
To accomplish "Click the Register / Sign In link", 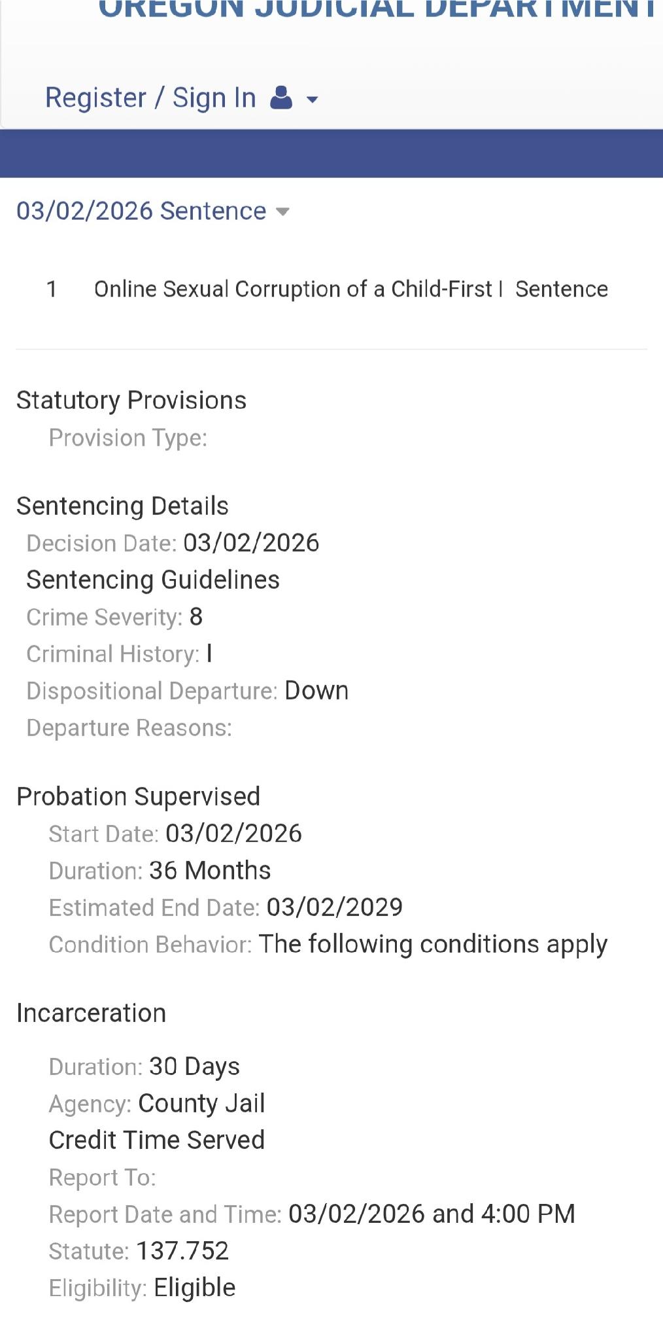I will [150, 98].
